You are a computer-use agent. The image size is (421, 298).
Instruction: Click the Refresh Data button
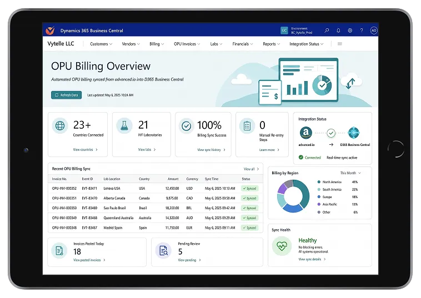(x=66, y=95)
